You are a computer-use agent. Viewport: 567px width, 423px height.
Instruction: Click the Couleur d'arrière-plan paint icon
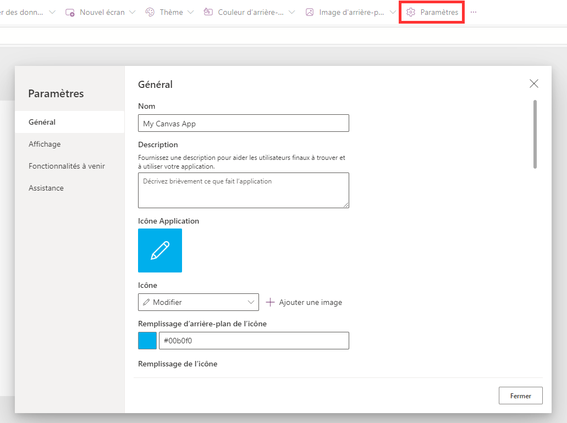(x=208, y=12)
